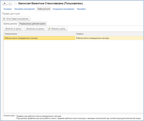
Task: Click the forward arrow navigation button
Action: coord(10,3)
